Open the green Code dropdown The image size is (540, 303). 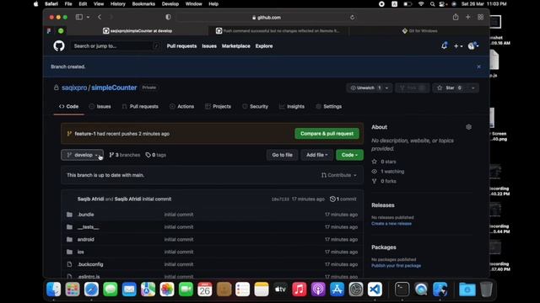coord(349,155)
